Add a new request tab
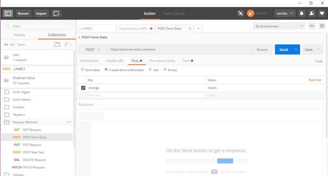The height and width of the screenshot is (176, 328). [x=198, y=28]
